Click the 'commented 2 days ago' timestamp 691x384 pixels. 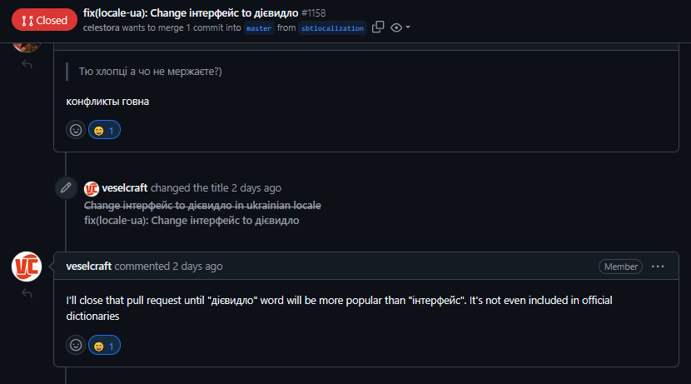197,267
